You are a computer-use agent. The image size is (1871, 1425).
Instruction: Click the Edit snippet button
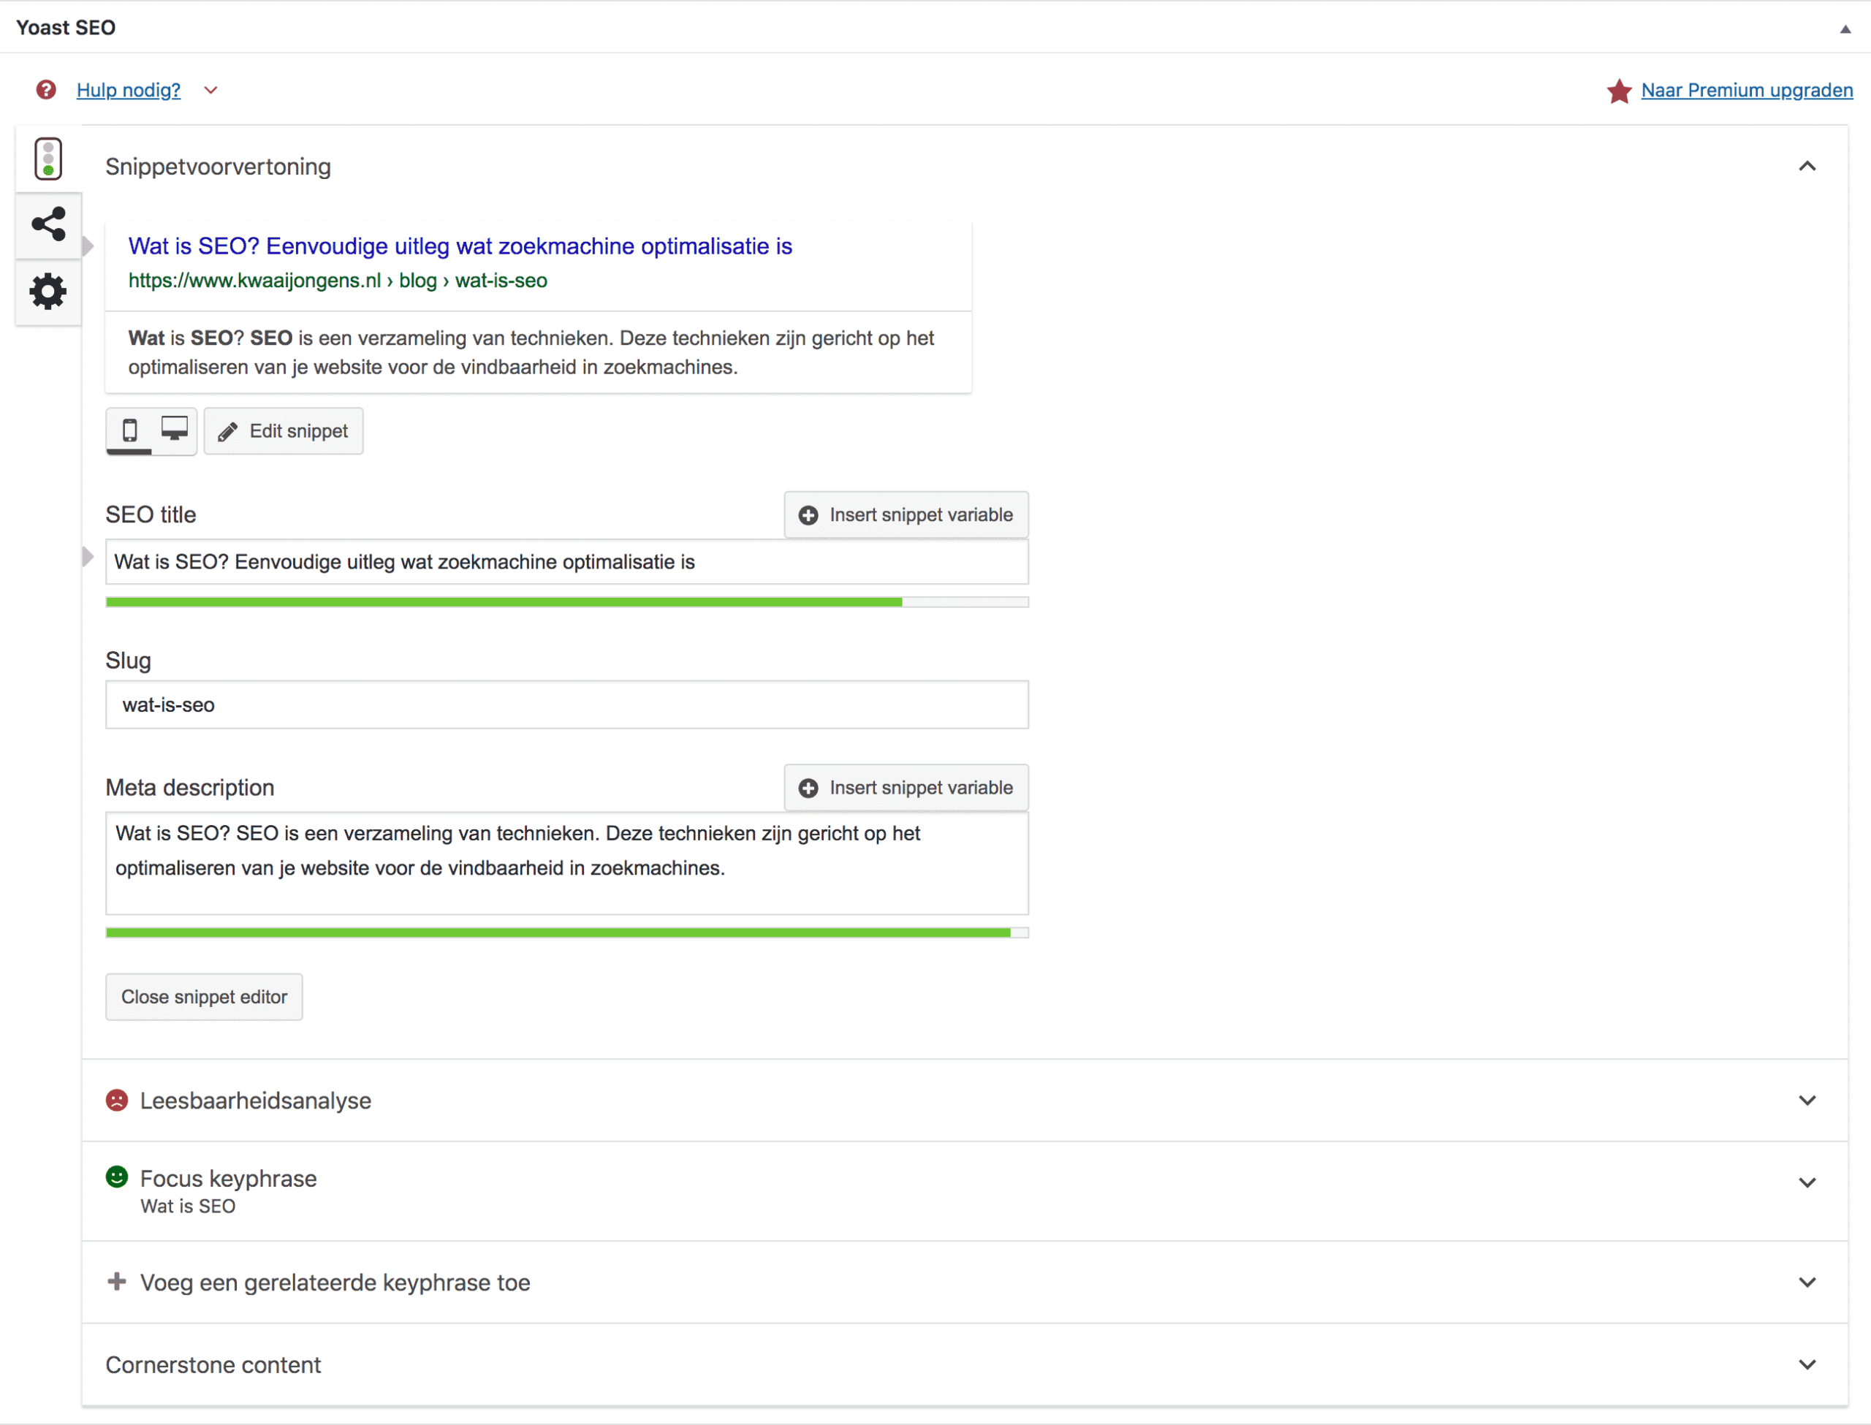coord(284,431)
